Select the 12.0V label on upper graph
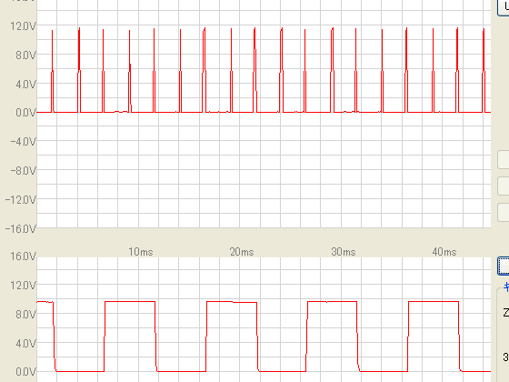The height and width of the screenshot is (382, 509). click(x=24, y=26)
